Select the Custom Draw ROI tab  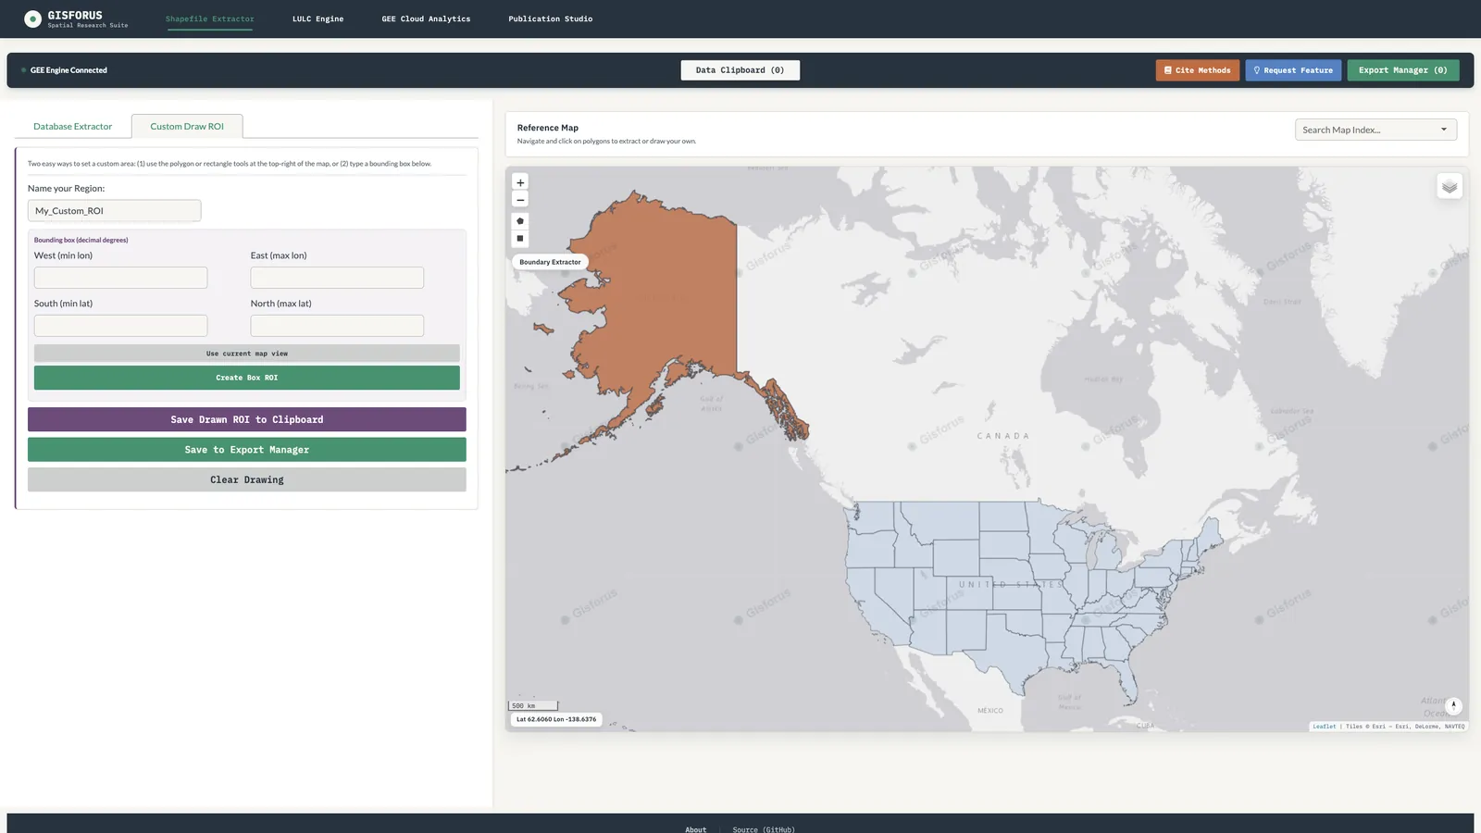point(187,127)
